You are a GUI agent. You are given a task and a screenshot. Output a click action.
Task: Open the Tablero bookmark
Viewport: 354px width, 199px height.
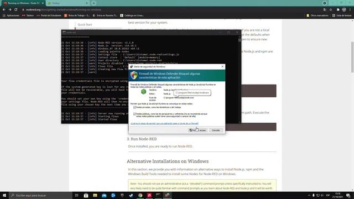click(28, 15)
